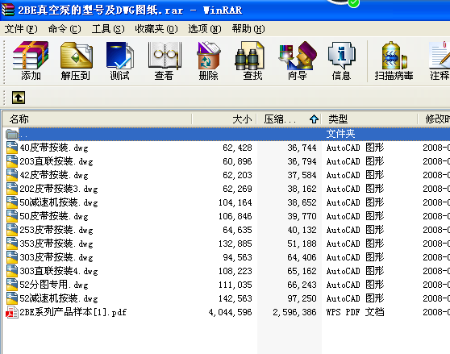
Task: Click the PDF icon of 2BE系列产品样本[1].pdf
Action: 12,312
